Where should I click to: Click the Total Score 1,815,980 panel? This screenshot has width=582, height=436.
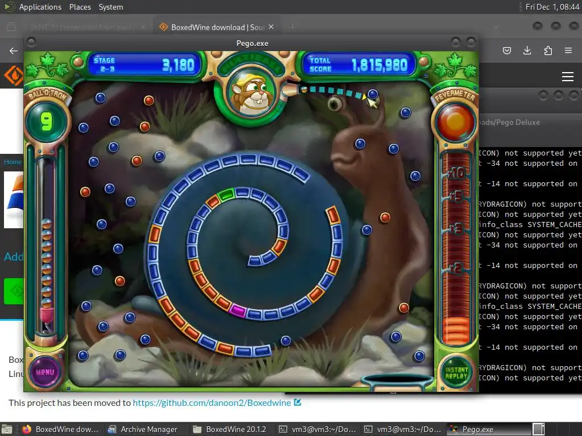click(358, 65)
